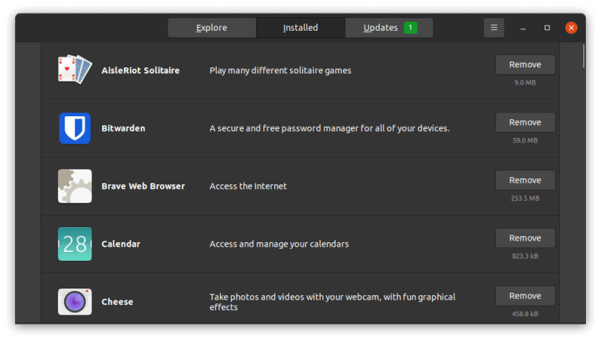
Task: Minimize the Software window
Action: [x=523, y=28]
